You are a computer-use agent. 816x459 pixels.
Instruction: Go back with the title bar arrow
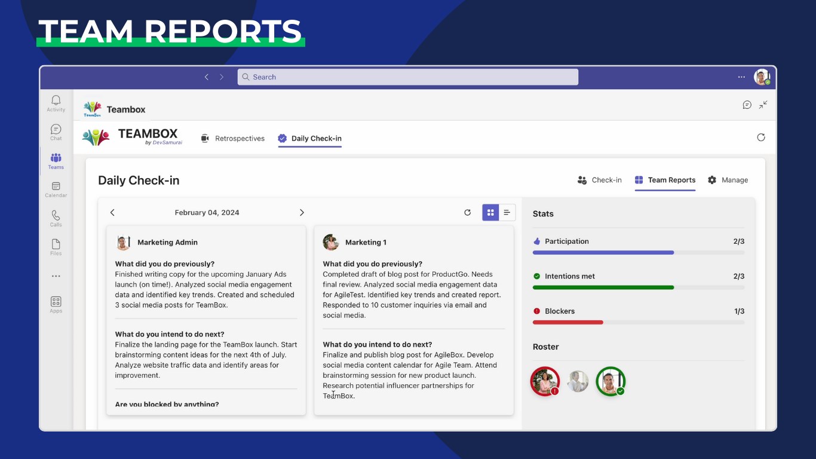coord(207,77)
